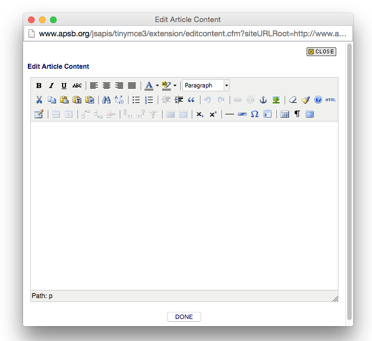This screenshot has width=372, height=341.
Task: Insert an anchor
Action: 263,100
